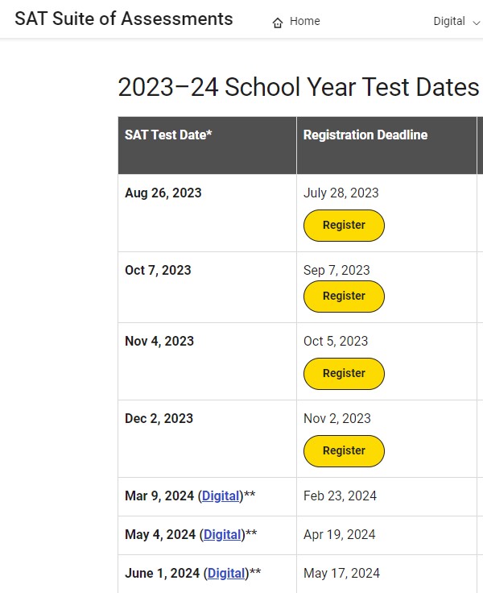Open Digital link for Mar 9, 2024
The image size is (483, 593).
pyautogui.click(x=221, y=496)
